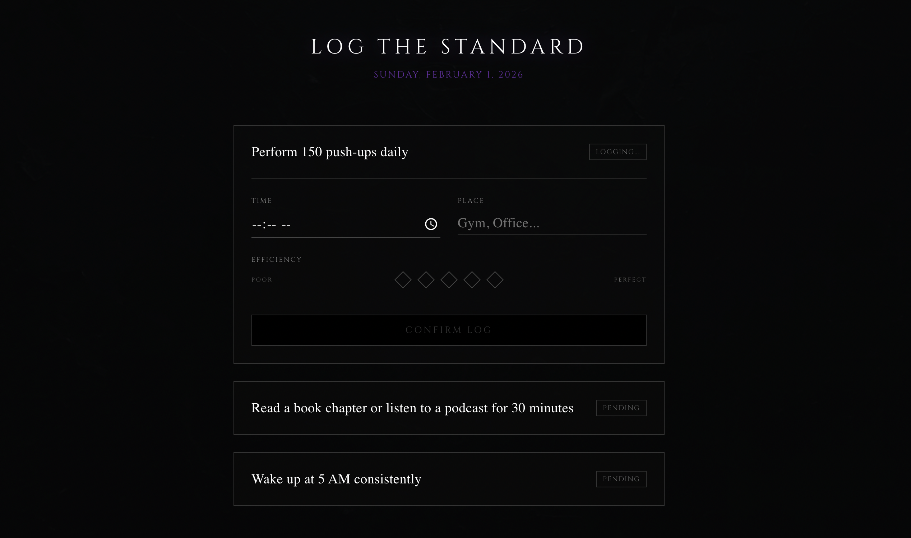
Task: Open the time picker clock icon
Action: tap(431, 224)
